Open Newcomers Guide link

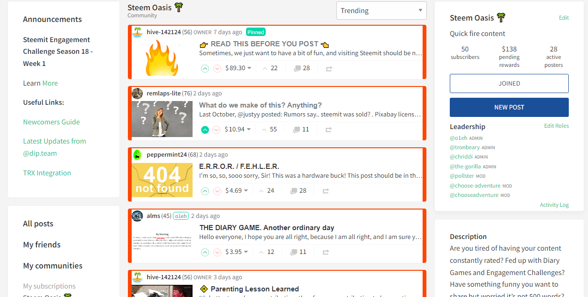[52, 122]
